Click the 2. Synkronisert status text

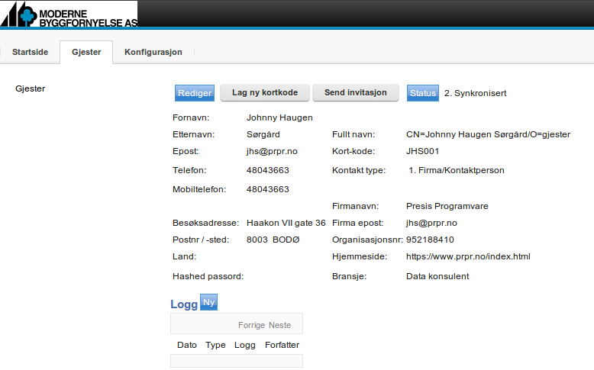[475, 93]
